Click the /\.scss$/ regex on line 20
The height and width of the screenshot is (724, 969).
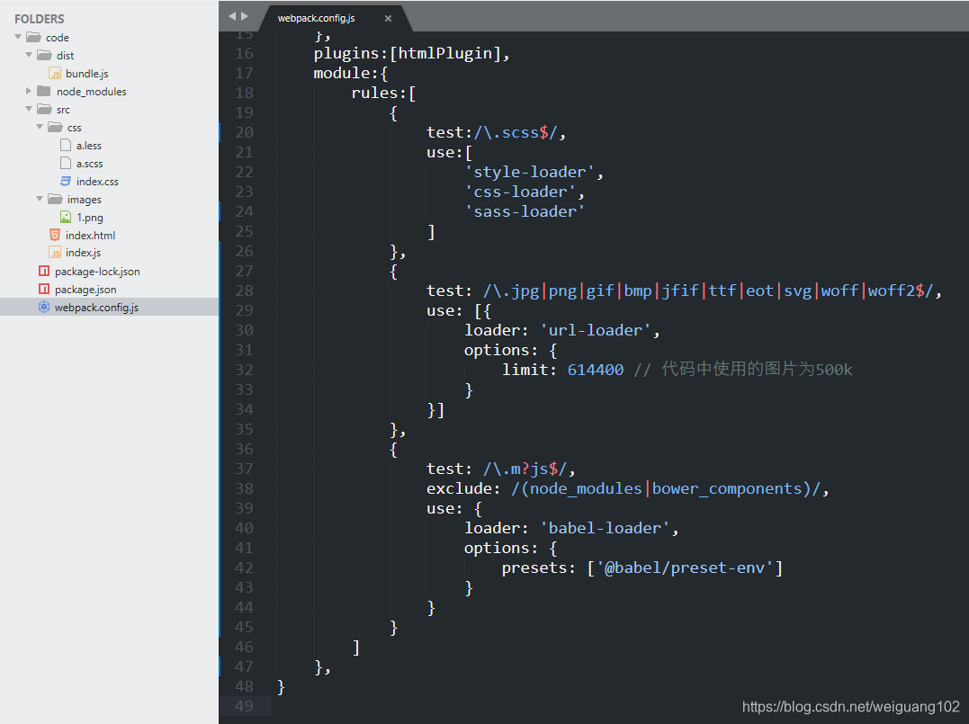pos(516,132)
